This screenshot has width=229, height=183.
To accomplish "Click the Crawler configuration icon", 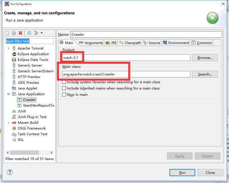I will click(19, 100).
